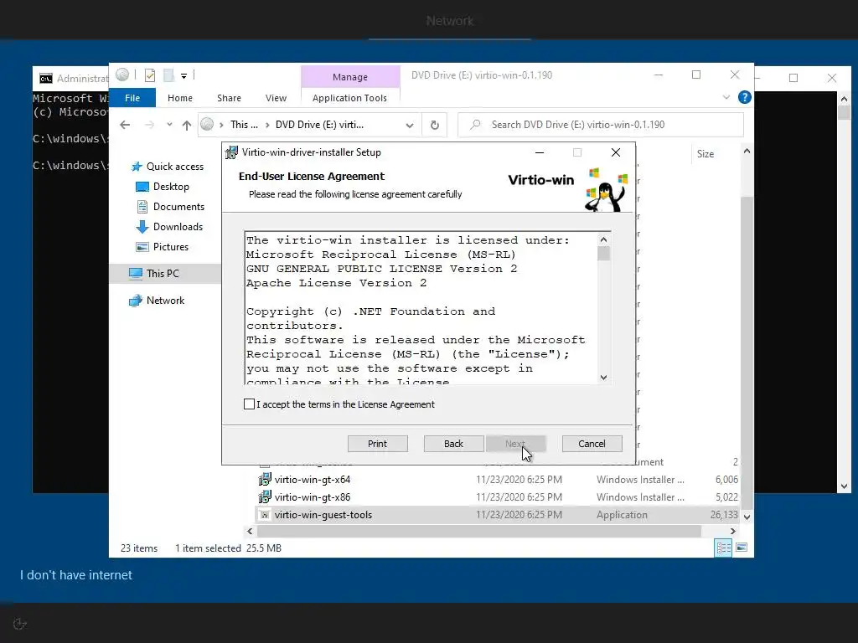Screen dimensions: 858x643
Task: Click breadcrumb chevron after drive icon
Action: point(221,126)
